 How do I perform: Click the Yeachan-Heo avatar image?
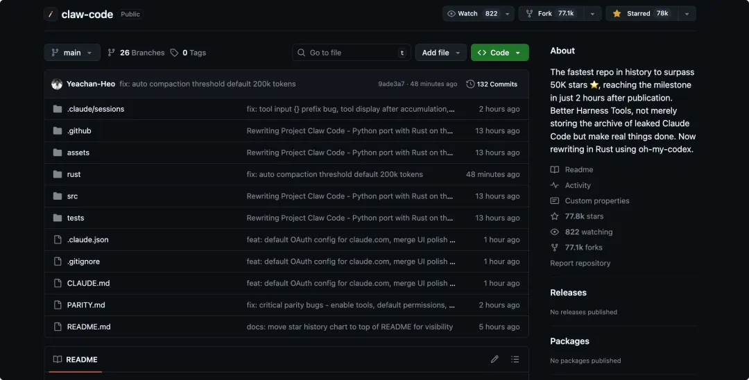57,84
